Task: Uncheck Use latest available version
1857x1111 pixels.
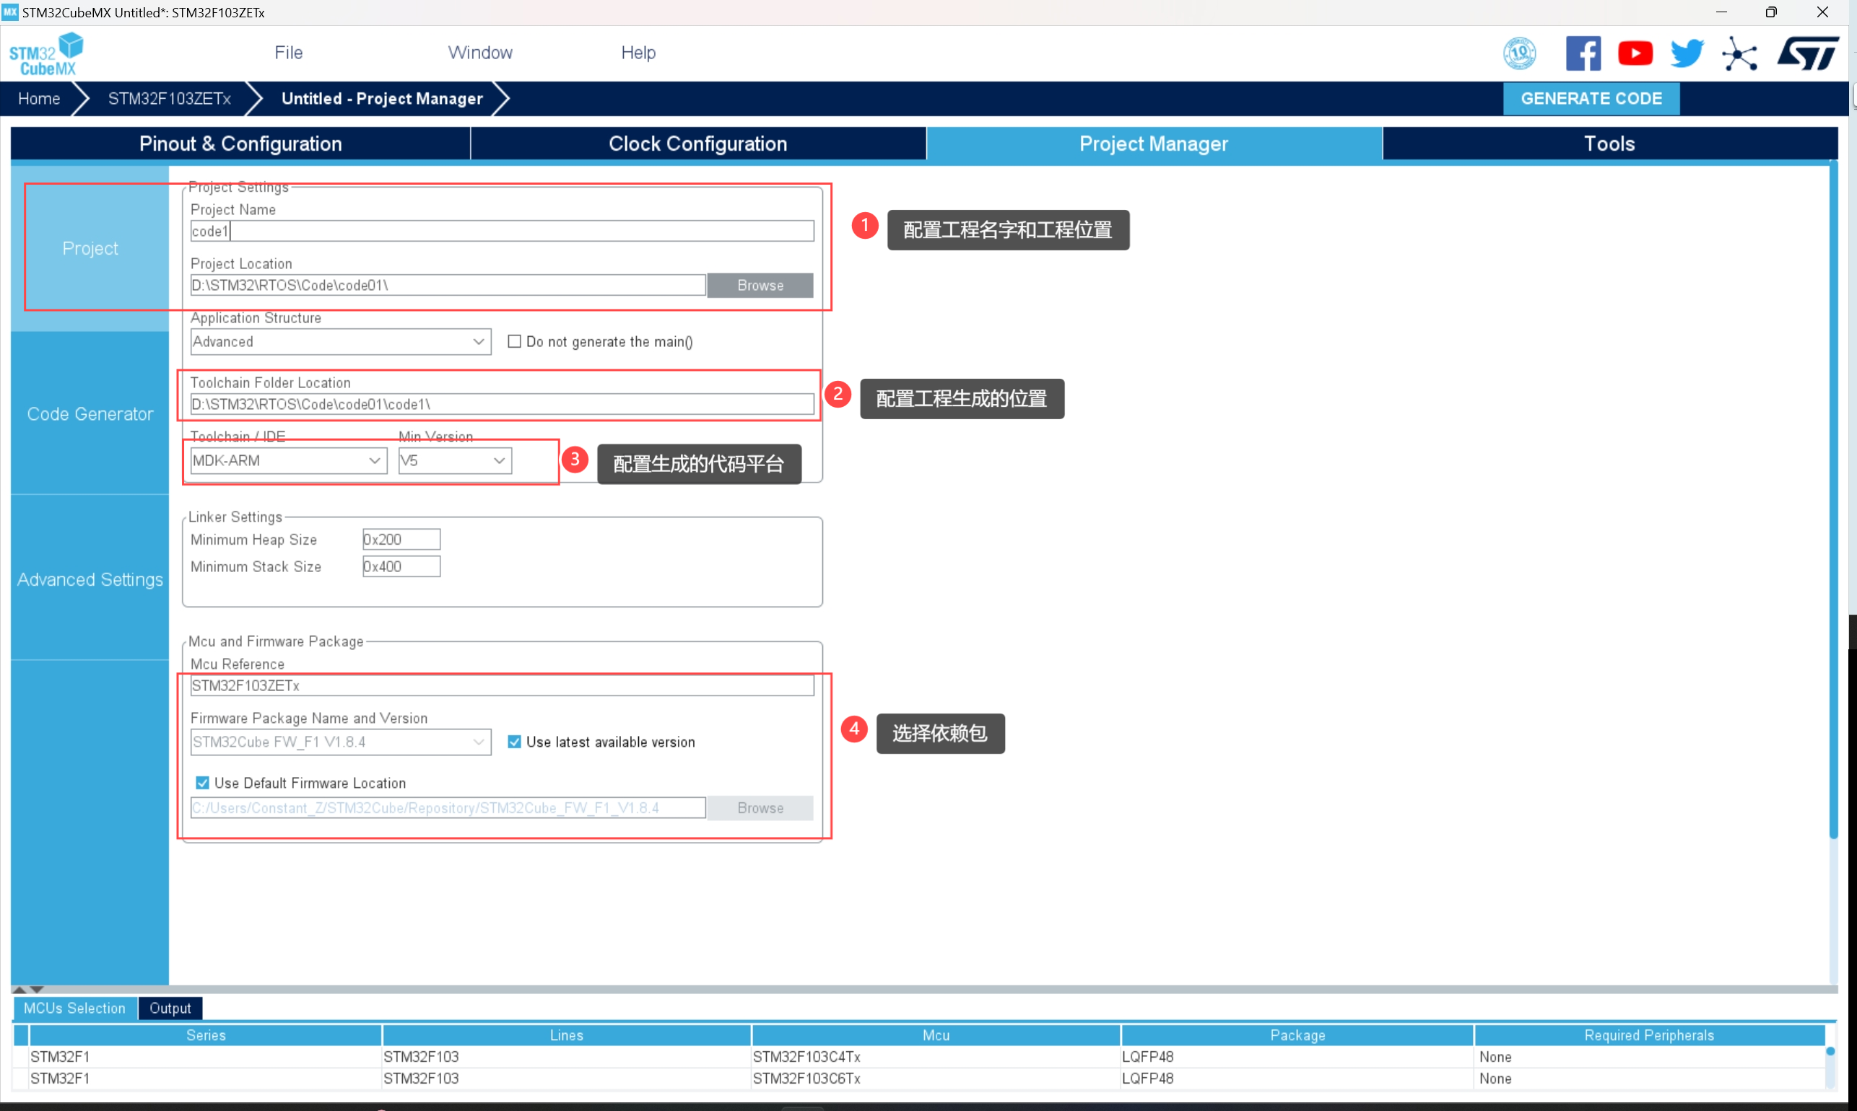Action: pyautogui.click(x=515, y=742)
